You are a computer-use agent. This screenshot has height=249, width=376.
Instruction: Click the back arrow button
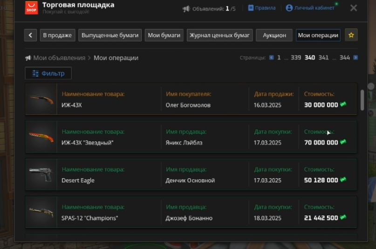pyautogui.click(x=30, y=35)
